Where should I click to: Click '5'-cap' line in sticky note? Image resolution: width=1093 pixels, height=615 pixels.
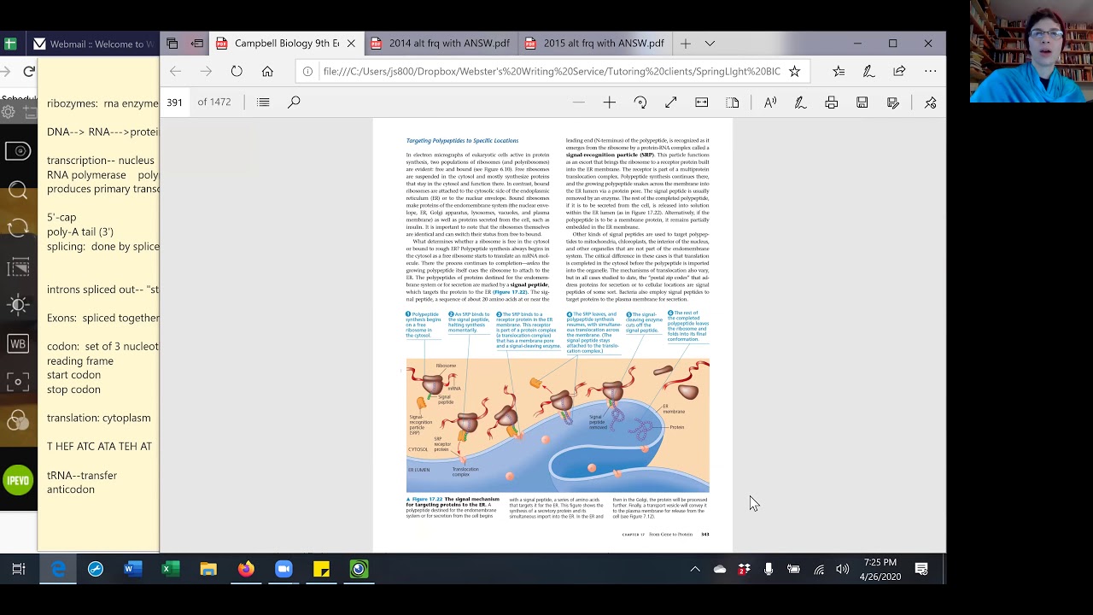(x=61, y=218)
